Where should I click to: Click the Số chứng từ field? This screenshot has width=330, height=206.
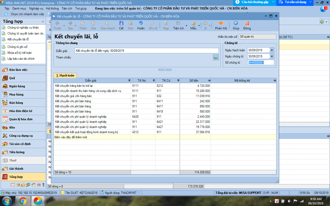click(261, 63)
